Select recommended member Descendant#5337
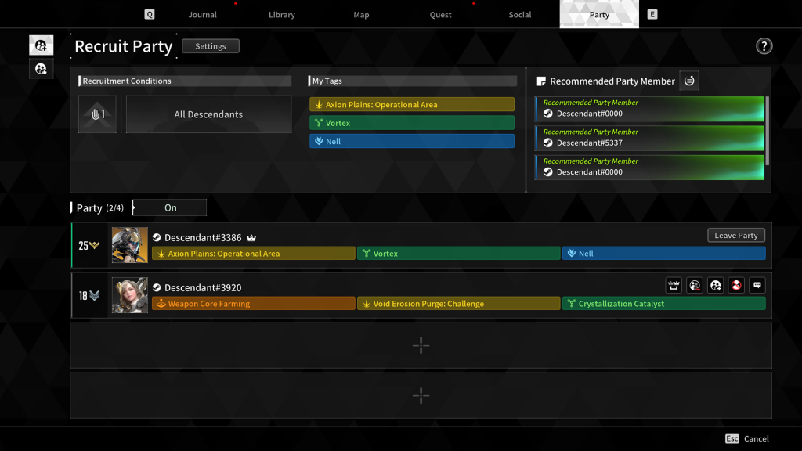The image size is (802, 451). [649, 138]
